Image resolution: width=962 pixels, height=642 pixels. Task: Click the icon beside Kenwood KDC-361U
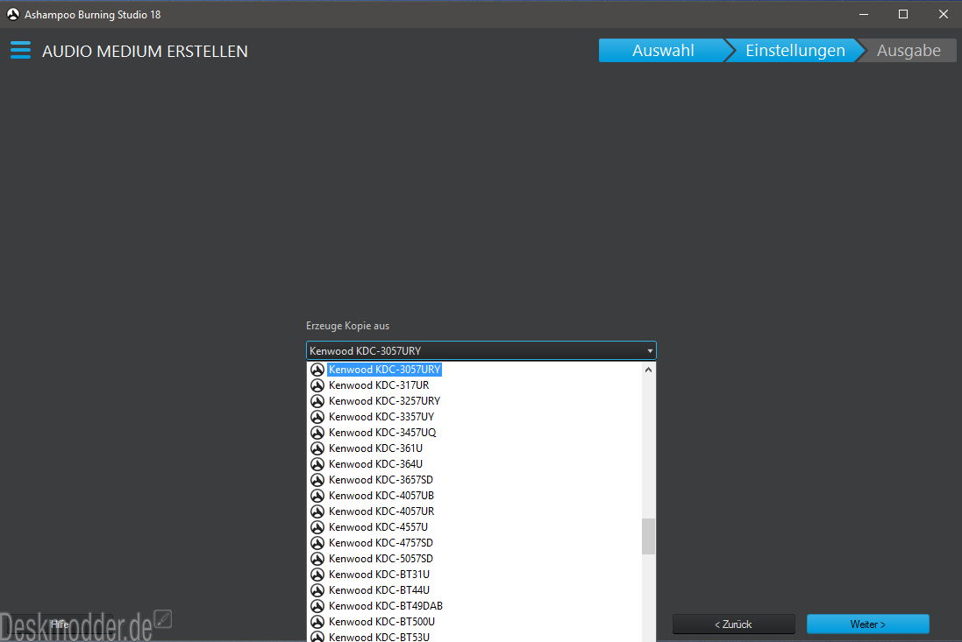click(x=317, y=448)
